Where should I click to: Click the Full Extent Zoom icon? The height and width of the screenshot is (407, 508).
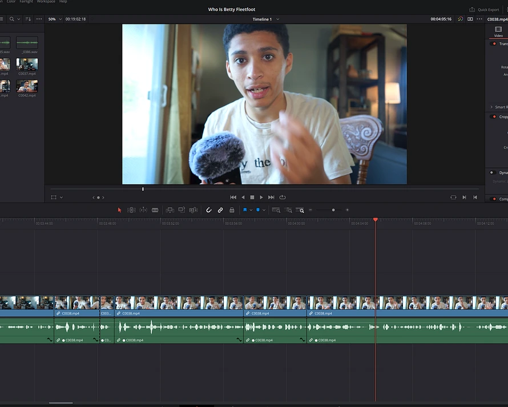(276, 210)
